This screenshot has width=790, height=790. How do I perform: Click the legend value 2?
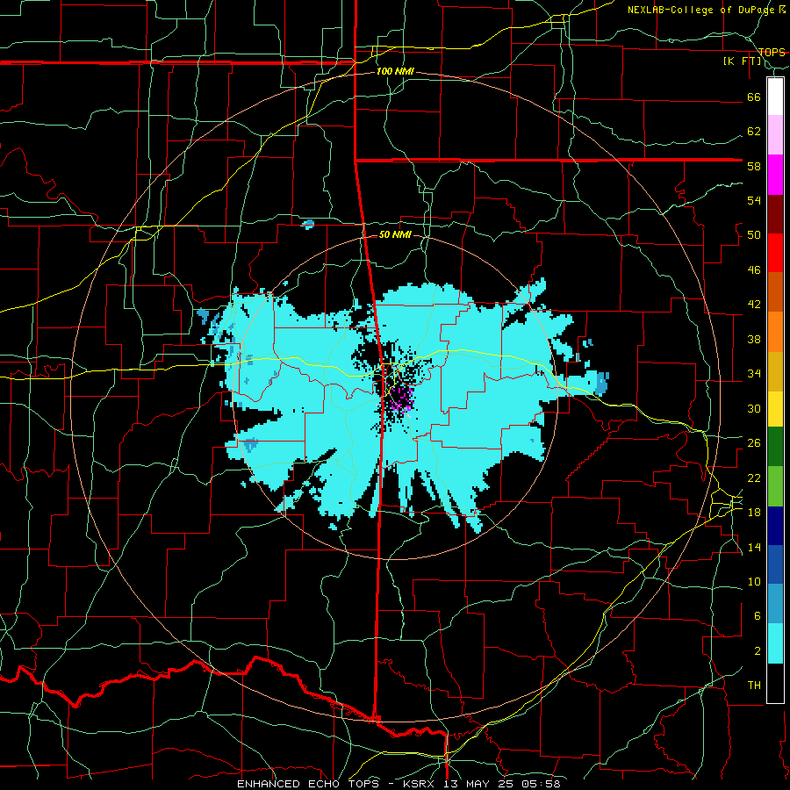click(757, 651)
